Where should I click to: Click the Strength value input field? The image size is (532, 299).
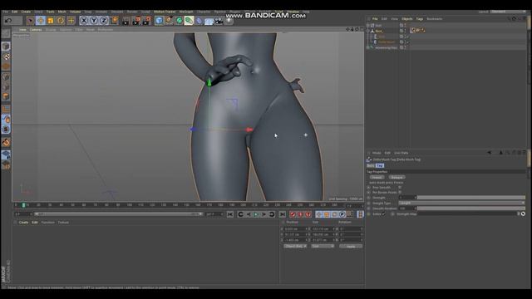point(406,198)
